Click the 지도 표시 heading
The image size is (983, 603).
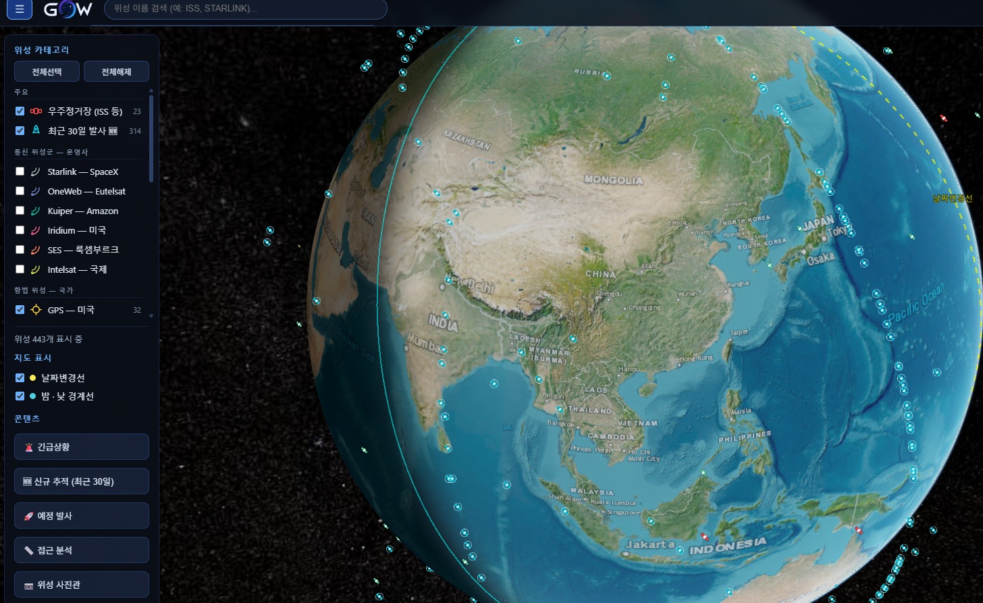pos(33,358)
